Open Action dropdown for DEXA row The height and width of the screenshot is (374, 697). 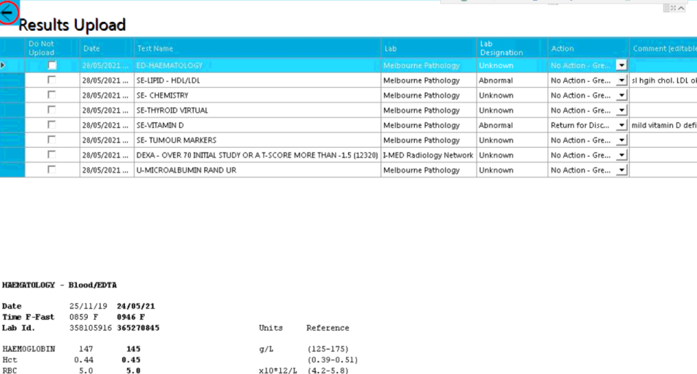(x=621, y=155)
